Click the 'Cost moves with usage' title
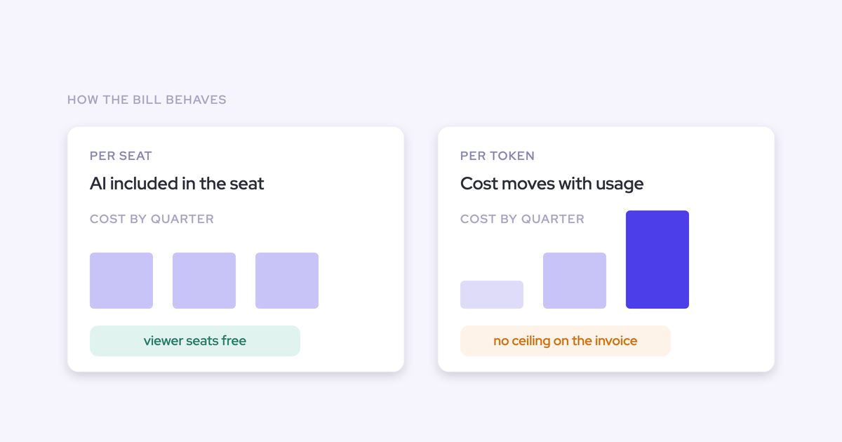The height and width of the screenshot is (442, 842). pyautogui.click(x=552, y=184)
